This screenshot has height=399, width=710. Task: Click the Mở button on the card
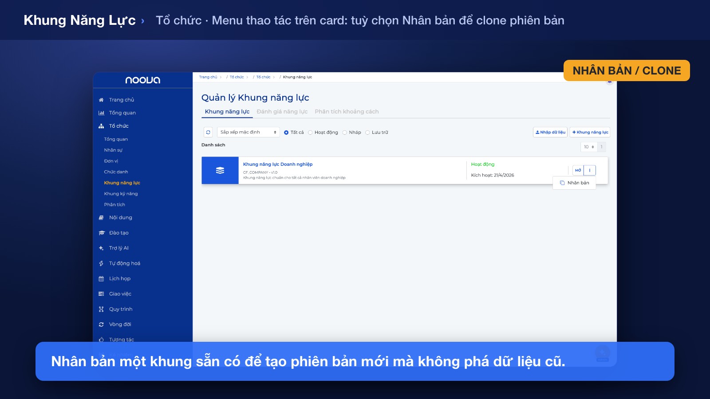click(x=578, y=170)
